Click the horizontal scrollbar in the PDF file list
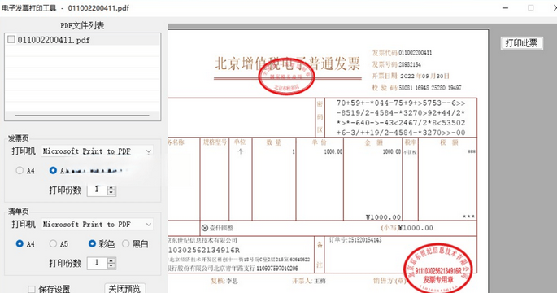 (82, 116)
